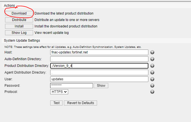Open the Protocol HTTPS dropdown

click(59, 92)
